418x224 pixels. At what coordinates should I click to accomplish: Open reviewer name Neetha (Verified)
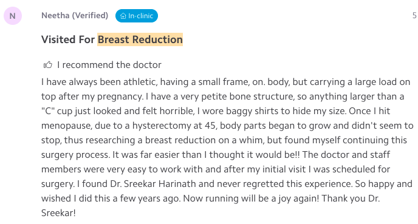(x=75, y=15)
